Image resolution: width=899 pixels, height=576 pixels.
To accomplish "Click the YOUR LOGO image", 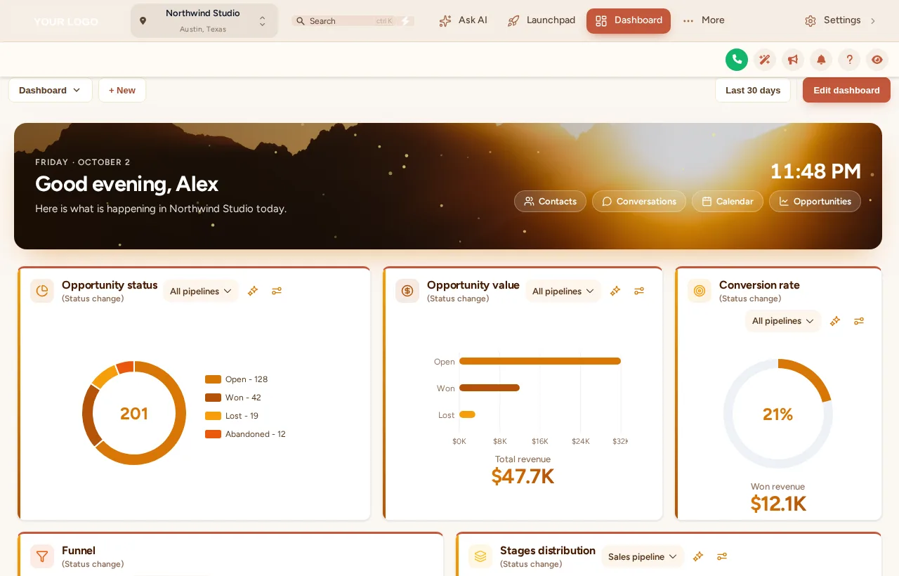I will [66, 22].
